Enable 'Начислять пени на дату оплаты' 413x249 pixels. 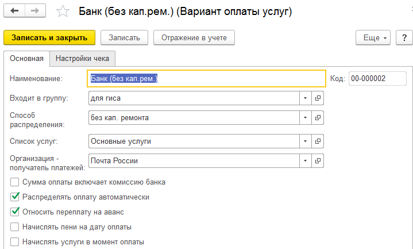point(15,227)
